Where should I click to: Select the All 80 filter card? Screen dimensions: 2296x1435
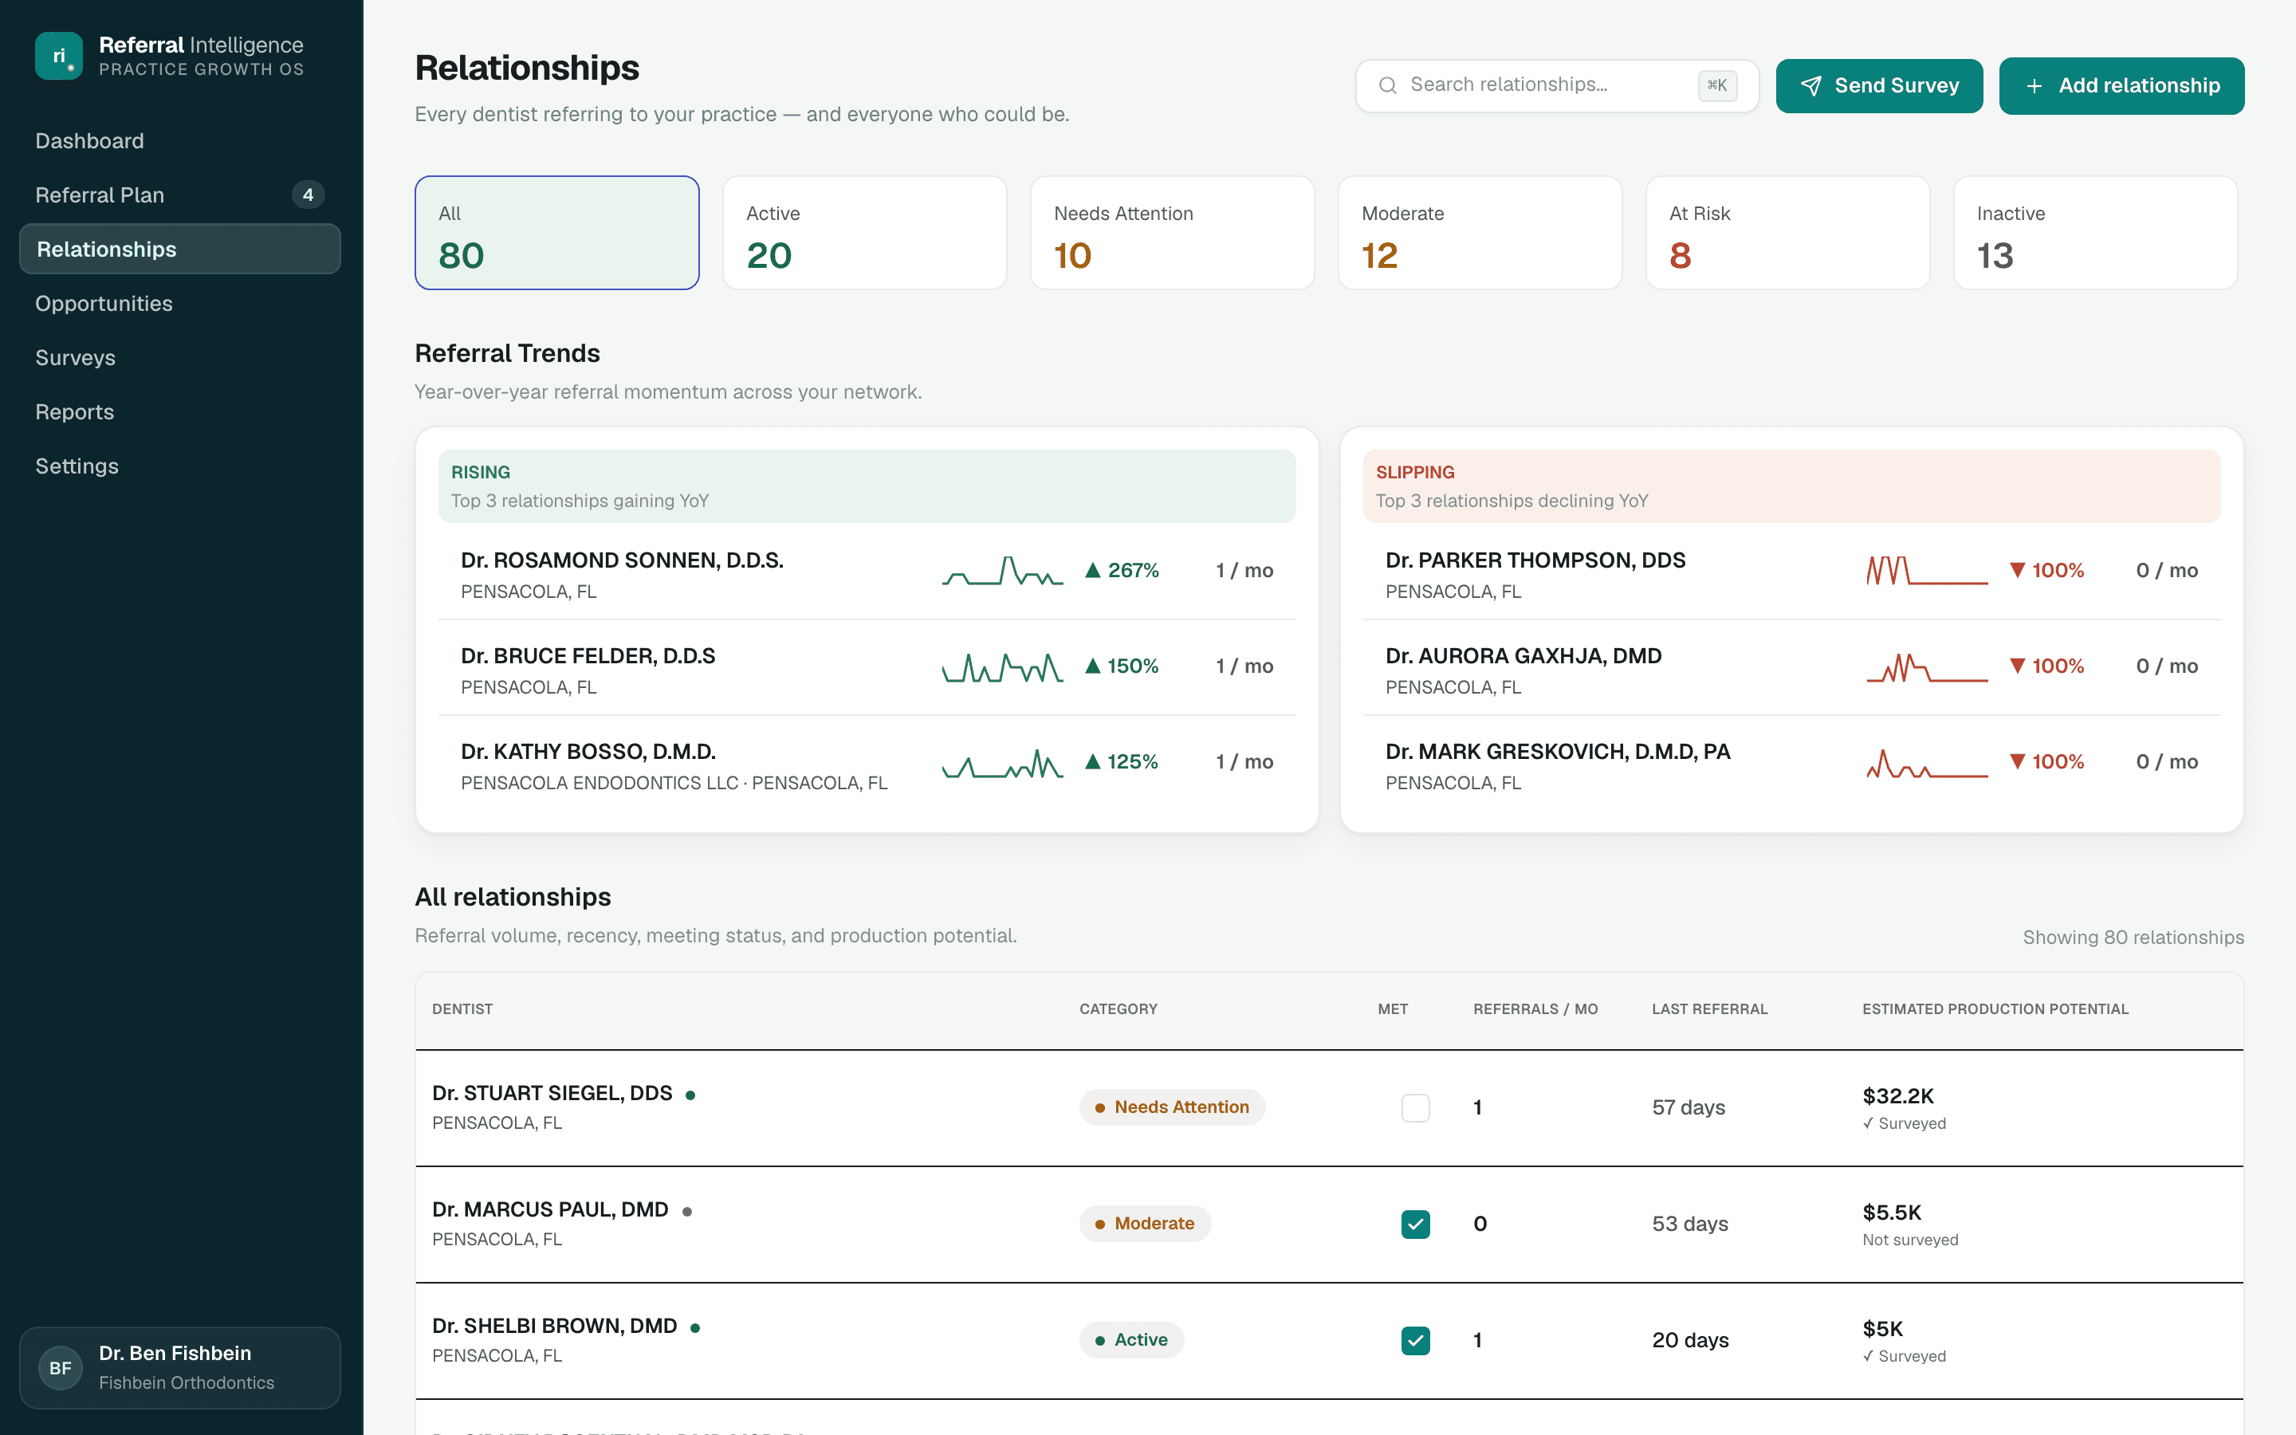(557, 233)
